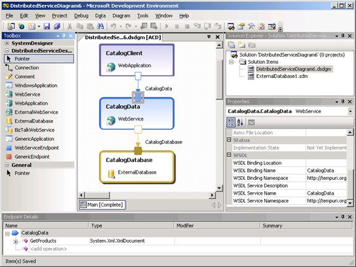Toggle Categorized view in Properties panel
This screenshot has height=267, width=356.
(231, 122)
